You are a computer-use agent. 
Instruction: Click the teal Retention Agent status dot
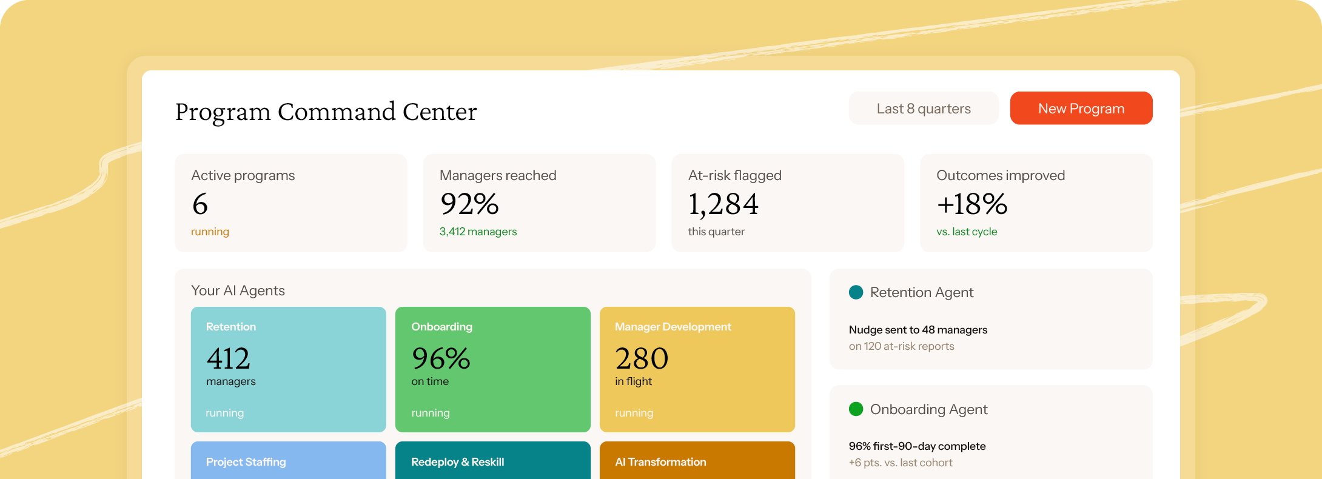click(856, 292)
